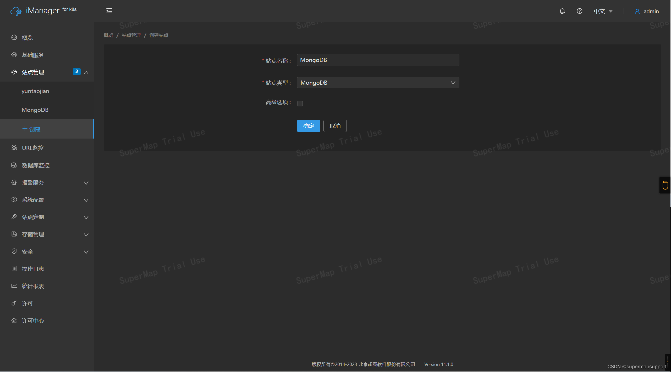The width and height of the screenshot is (671, 372).
Task: Expand the 存储管理 chevron
Action: pos(86,234)
